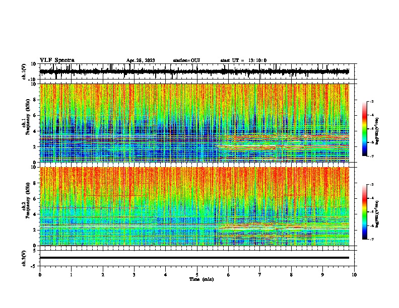Click the time axis tick label "2"
399x308 pixels.
pyautogui.click(x=103, y=274)
